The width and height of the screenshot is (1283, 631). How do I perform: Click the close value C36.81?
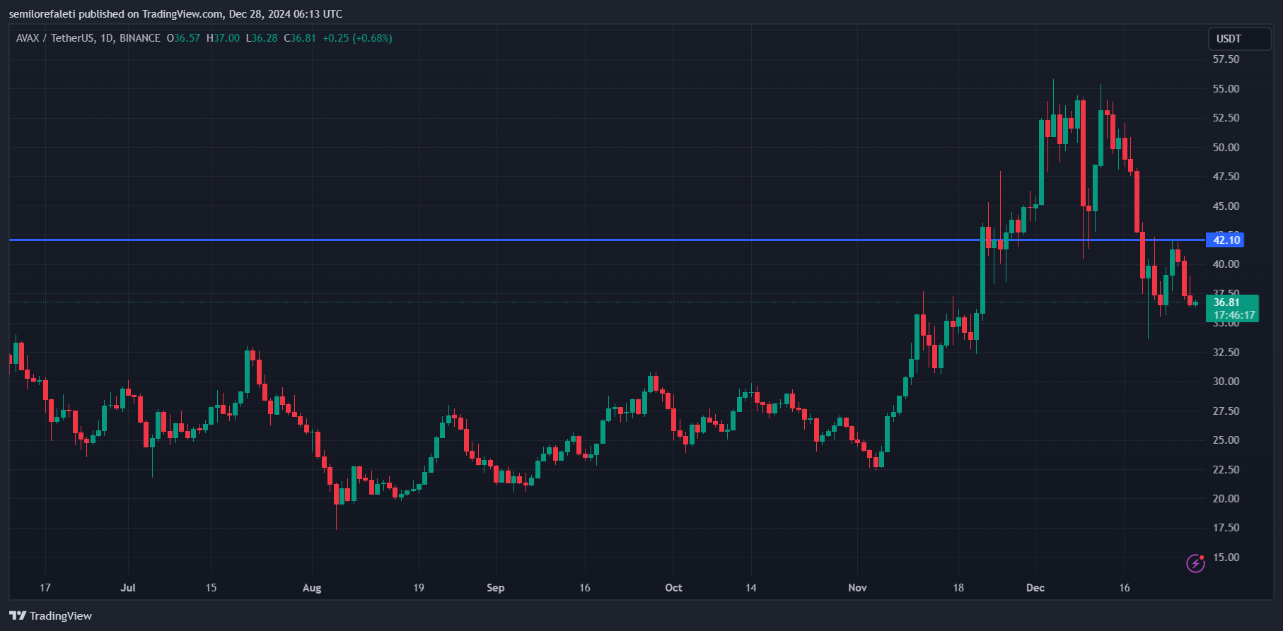click(x=300, y=38)
